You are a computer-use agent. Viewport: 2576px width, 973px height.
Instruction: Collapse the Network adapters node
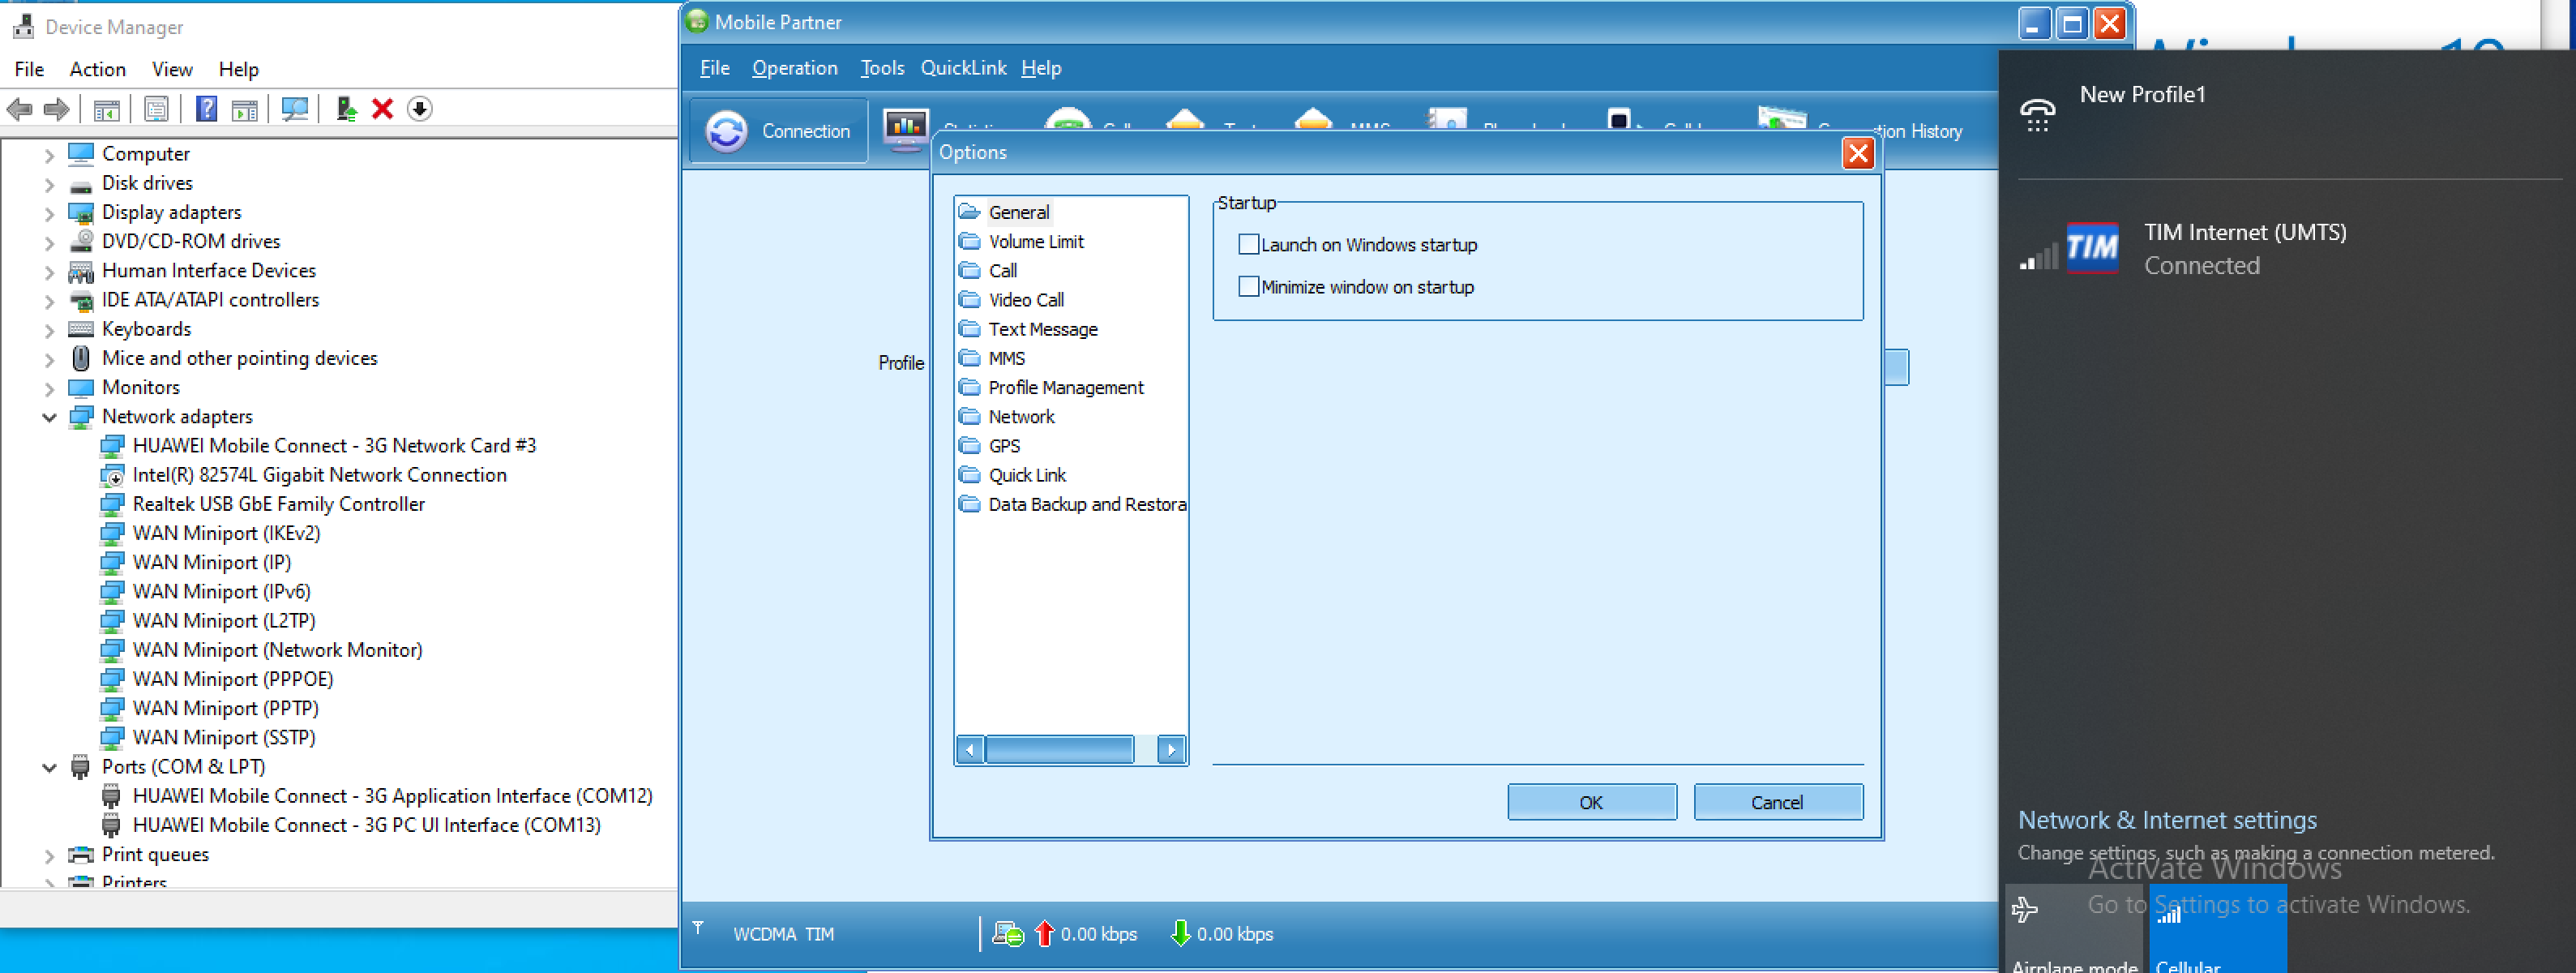click(49, 417)
